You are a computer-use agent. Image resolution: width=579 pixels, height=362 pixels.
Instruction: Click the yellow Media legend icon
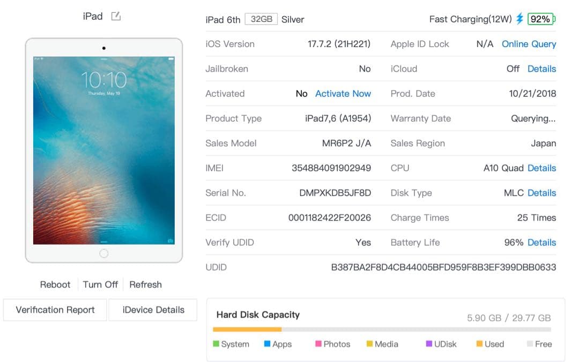[369, 344]
